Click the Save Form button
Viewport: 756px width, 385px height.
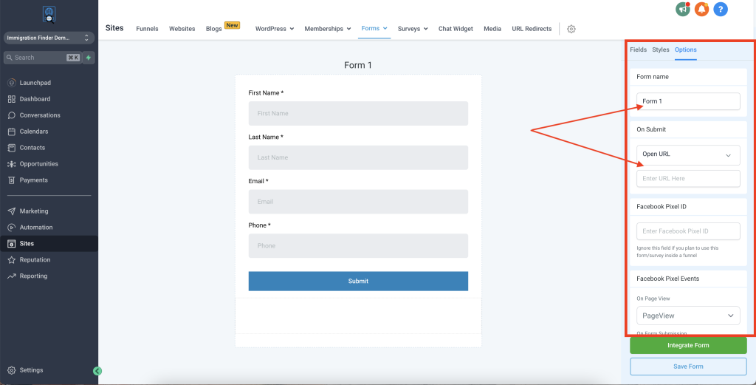pyautogui.click(x=688, y=367)
